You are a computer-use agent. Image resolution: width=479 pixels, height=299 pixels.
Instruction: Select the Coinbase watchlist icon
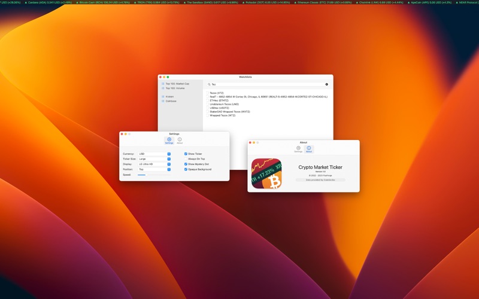tap(162, 101)
